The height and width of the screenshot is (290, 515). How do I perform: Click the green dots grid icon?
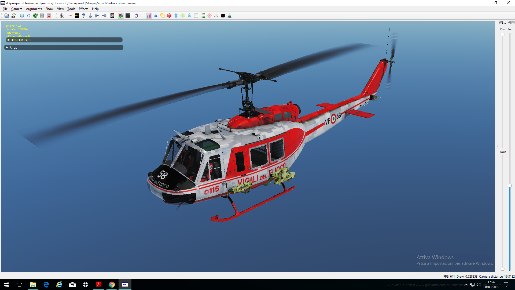(203, 16)
